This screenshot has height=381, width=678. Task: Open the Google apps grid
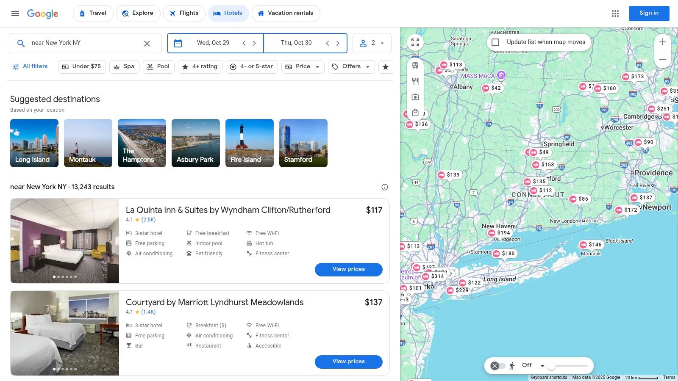pyautogui.click(x=615, y=14)
